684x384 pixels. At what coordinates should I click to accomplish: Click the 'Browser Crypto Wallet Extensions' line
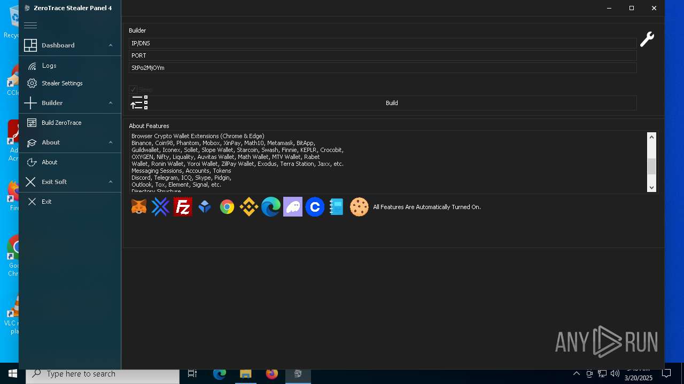[x=198, y=136]
